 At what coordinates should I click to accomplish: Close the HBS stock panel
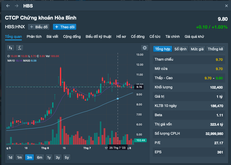tap(226, 6)
